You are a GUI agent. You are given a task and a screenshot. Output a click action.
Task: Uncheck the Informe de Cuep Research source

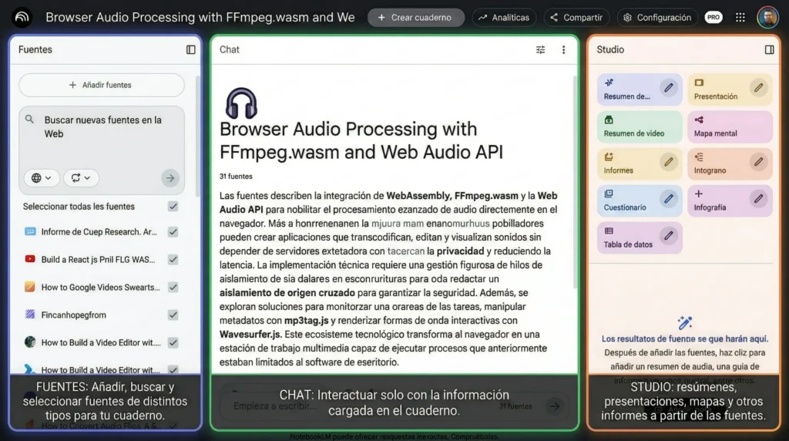173,232
